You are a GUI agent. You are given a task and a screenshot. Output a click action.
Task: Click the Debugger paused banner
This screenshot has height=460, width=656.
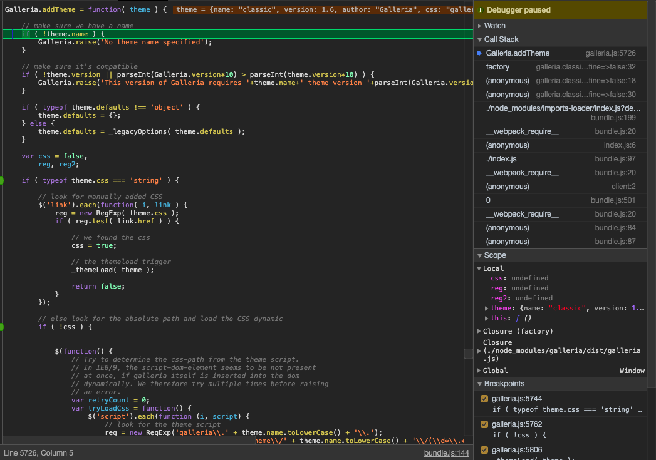(x=561, y=10)
